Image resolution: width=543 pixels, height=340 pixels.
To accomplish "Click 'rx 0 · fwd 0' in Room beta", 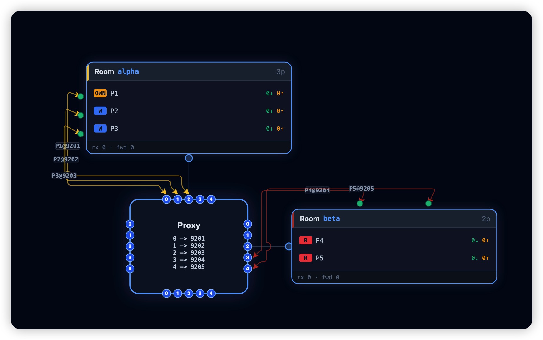I will (318, 277).
